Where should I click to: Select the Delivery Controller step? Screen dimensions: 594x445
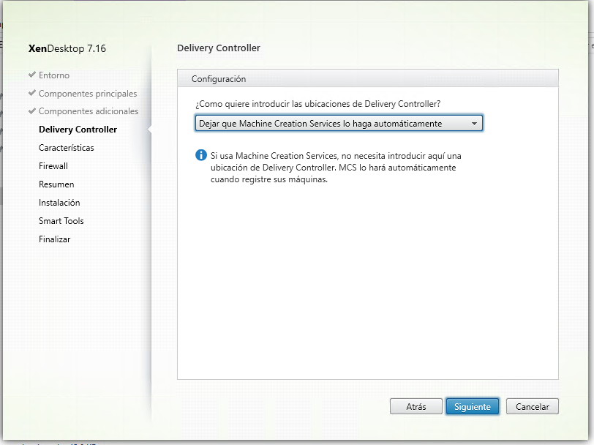point(78,130)
